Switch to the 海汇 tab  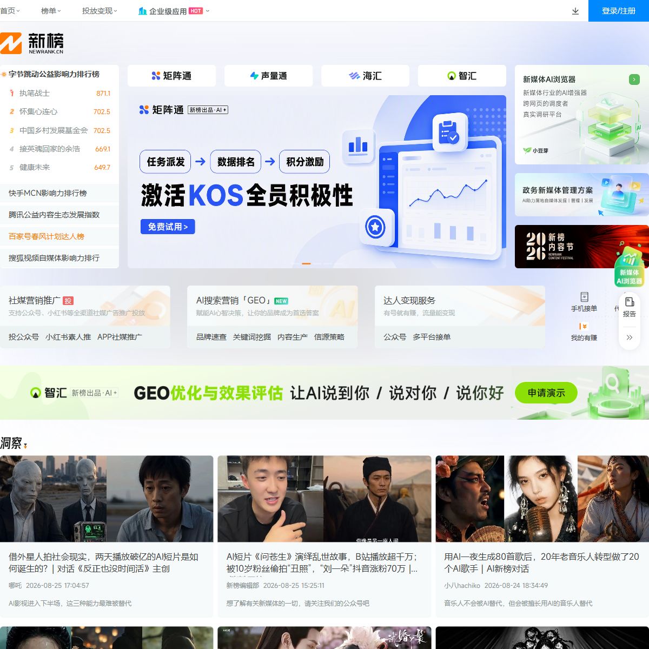coord(365,76)
